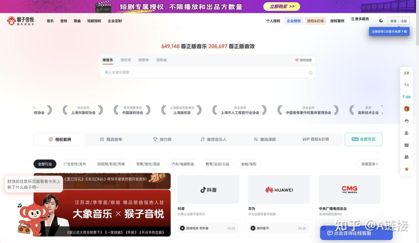Open the CMG case thumbnail
Screen dimensions: 419x243
click(349, 189)
